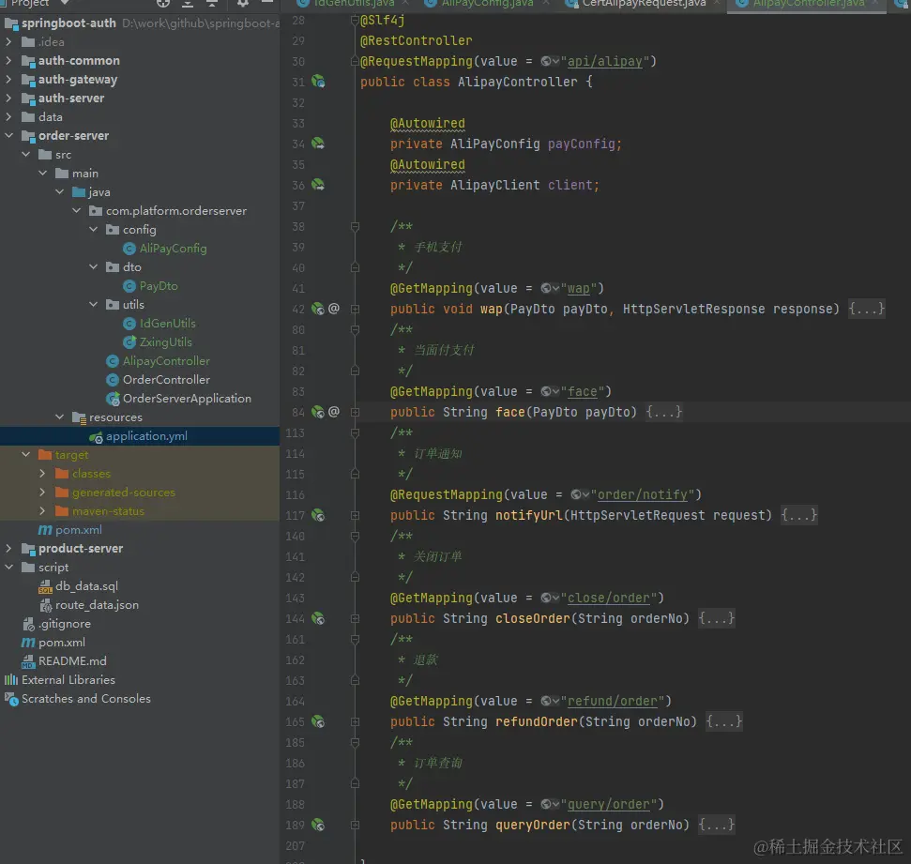Screen dimensions: 911x864
Task: Click the "query/order" mapping link
Action: click(608, 804)
